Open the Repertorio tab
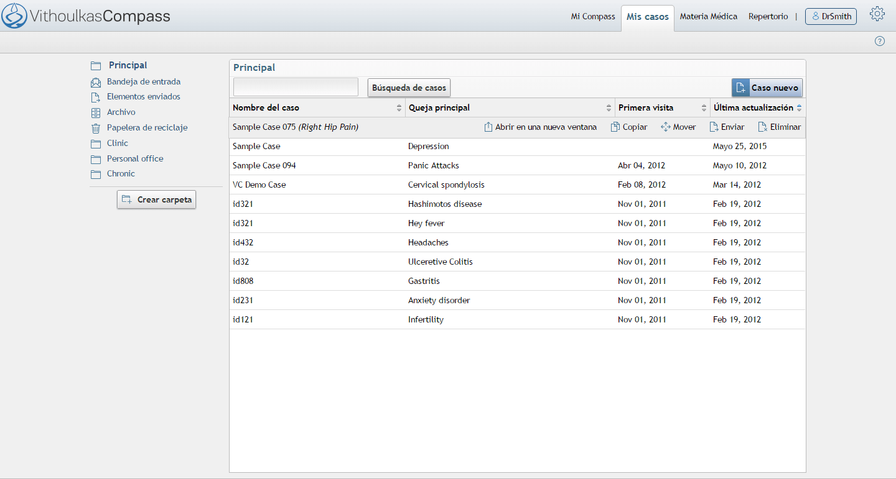 [x=768, y=17]
